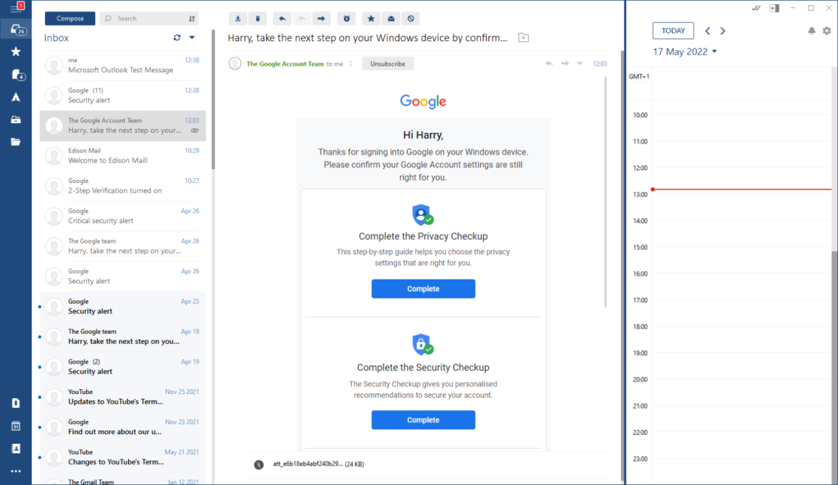Image resolution: width=838 pixels, height=485 pixels.
Task: Open the hamburger menu with red badge
Action: [16, 8]
